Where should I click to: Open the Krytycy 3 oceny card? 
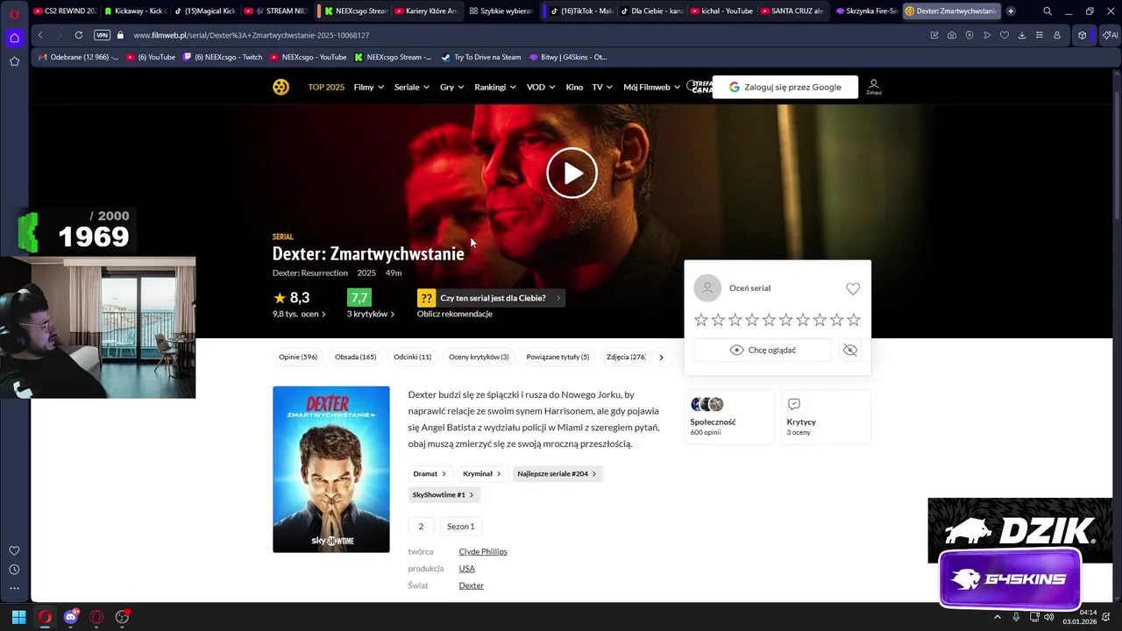pos(824,416)
